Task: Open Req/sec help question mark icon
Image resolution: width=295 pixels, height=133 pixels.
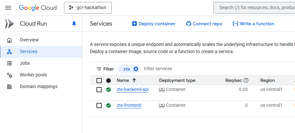Action: pos(246,81)
